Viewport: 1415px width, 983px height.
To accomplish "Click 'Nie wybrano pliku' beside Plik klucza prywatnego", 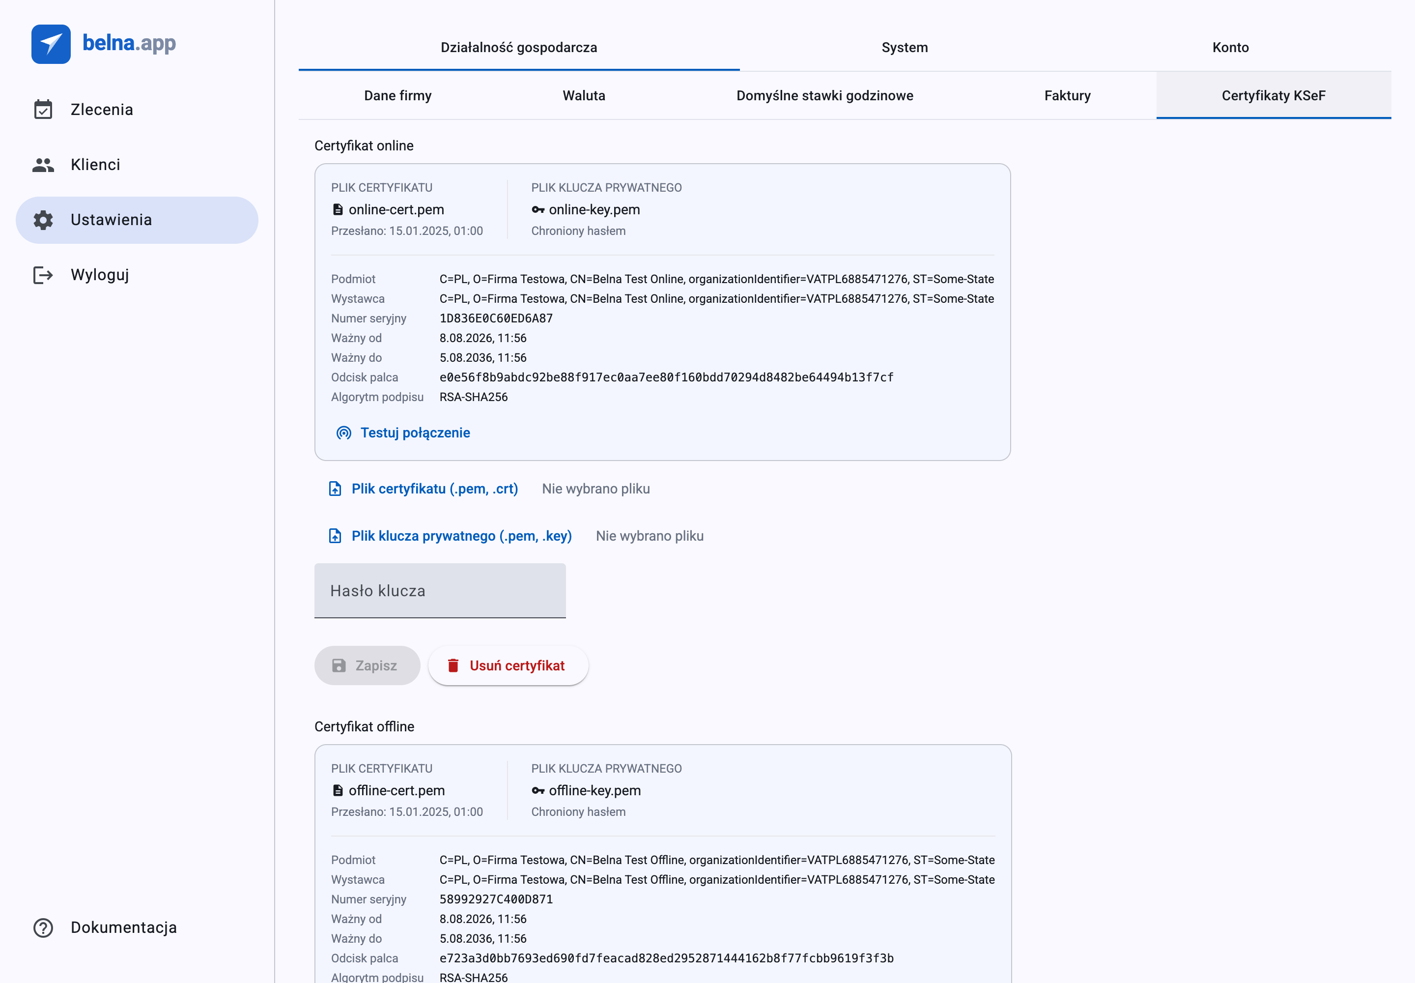I will pos(650,536).
